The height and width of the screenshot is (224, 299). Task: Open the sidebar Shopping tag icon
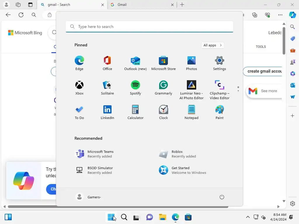(293, 39)
